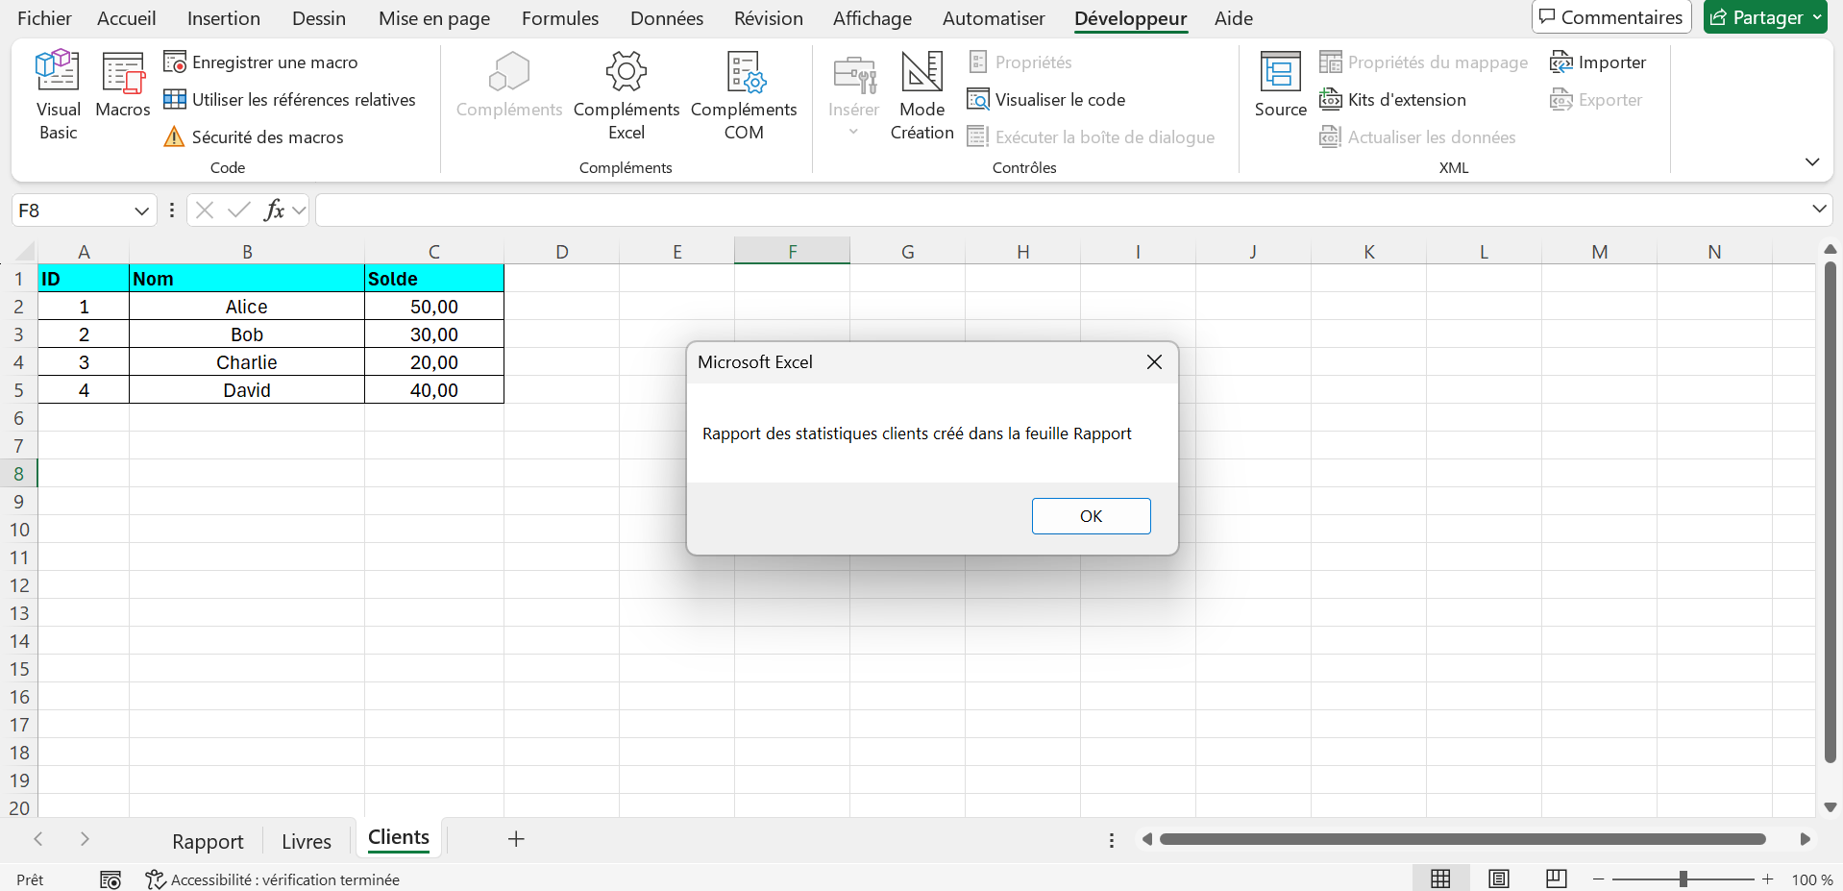1843x891 pixels.
Task: Open the Commentaires pane
Action: (x=1611, y=17)
